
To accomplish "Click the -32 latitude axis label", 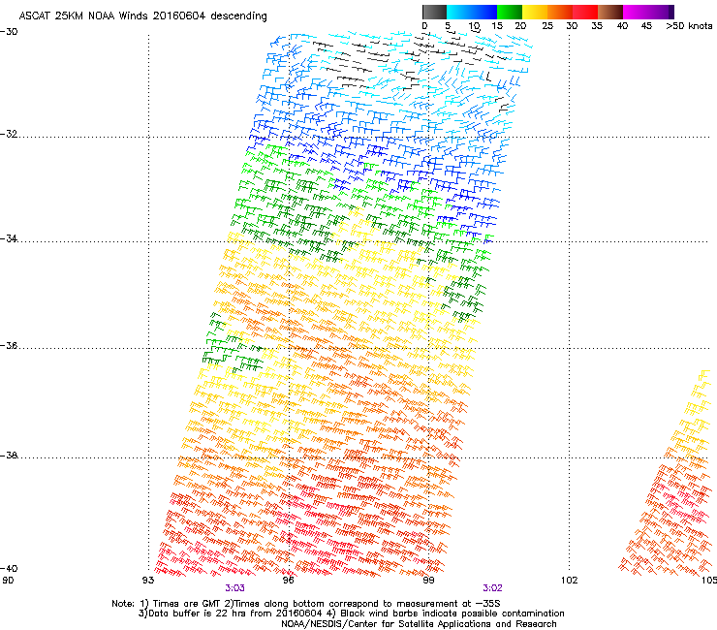I will [x=9, y=134].
